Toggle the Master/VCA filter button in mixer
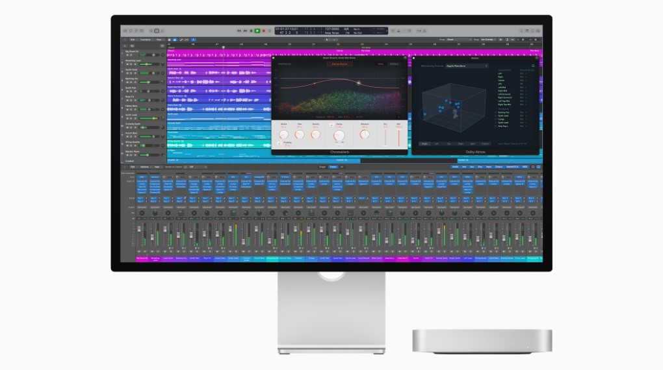The height and width of the screenshot is (370, 663). click(512, 167)
